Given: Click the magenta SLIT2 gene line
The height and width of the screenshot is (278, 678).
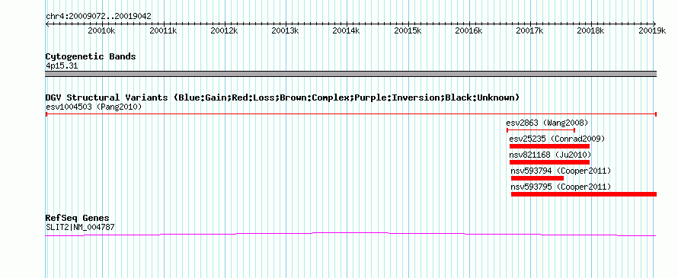Looking at the screenshot, I should (x=350, y=234).
